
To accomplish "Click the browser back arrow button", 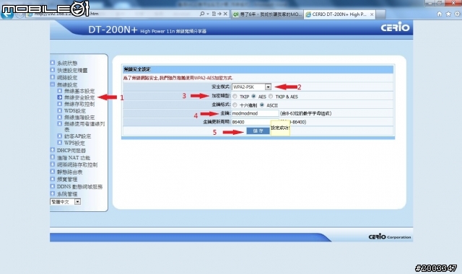I will pos(7,14).
